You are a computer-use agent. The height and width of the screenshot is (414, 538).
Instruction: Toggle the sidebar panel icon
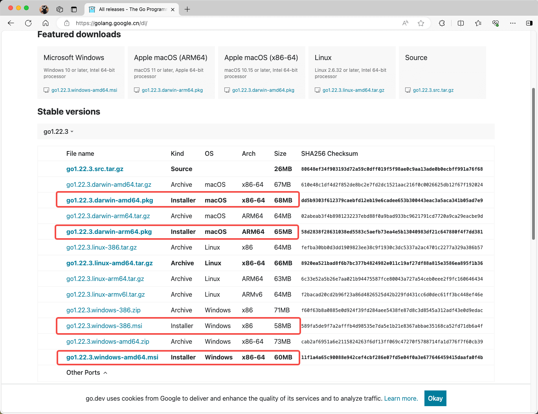[x=529, y=23]
